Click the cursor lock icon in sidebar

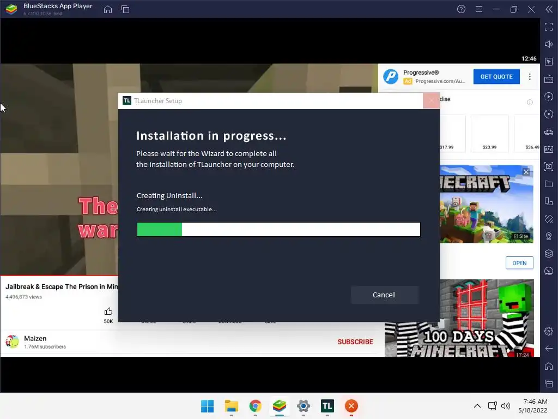(x=549, y=62)
